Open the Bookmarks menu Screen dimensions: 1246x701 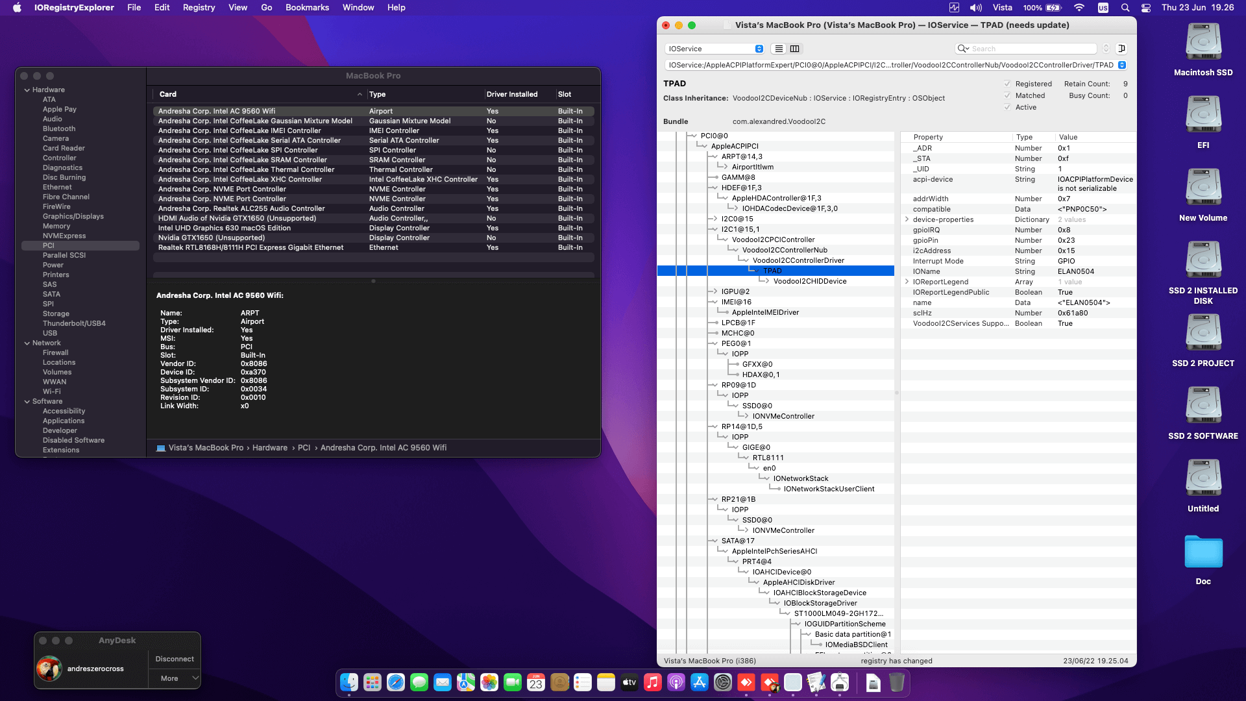pos(307,8)
